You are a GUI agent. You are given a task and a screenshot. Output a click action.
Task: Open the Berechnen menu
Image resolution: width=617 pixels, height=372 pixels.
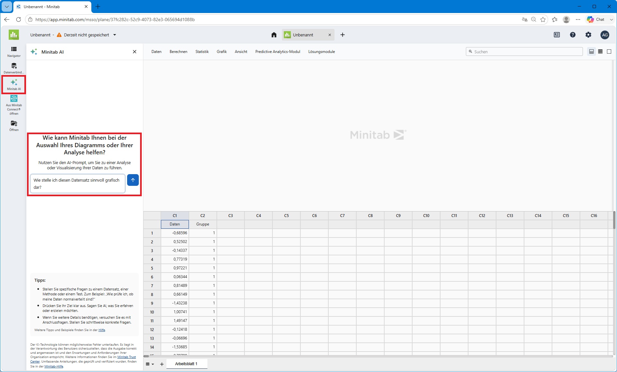(178, 52)
